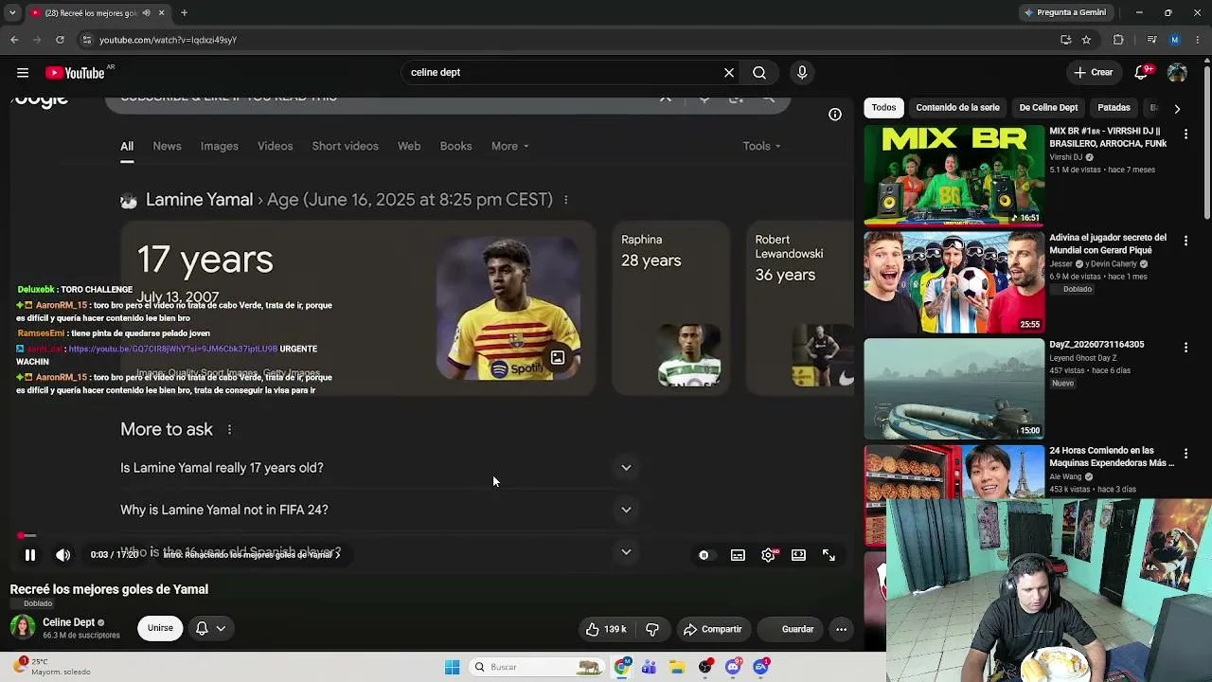Select the De Celine Dept chip
The image size is (1212, 682).
point(1048,108)
